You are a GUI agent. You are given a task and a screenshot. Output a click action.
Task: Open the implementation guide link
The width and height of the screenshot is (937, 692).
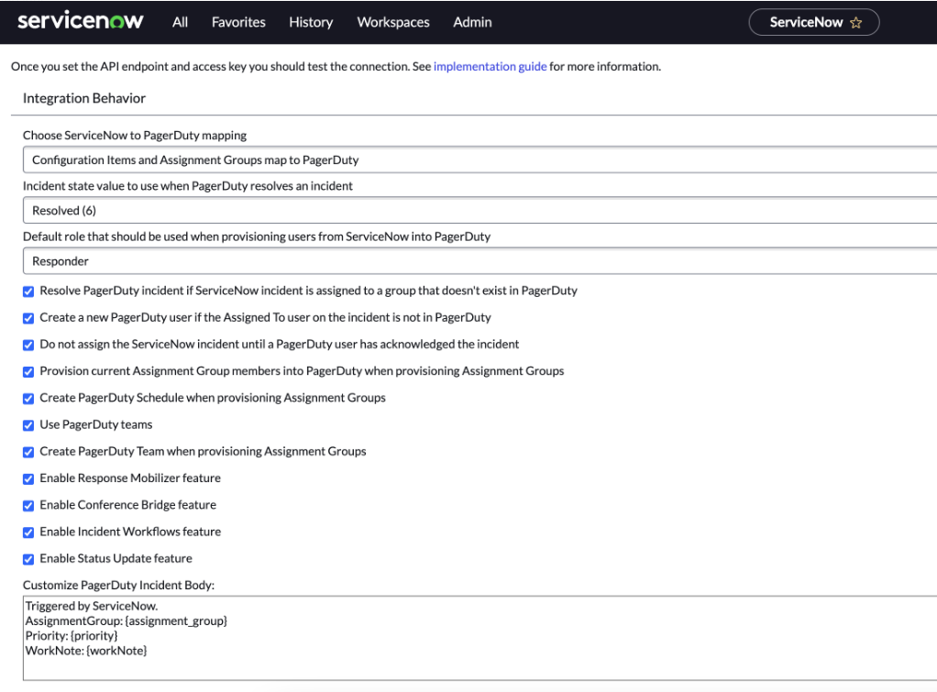490,66
